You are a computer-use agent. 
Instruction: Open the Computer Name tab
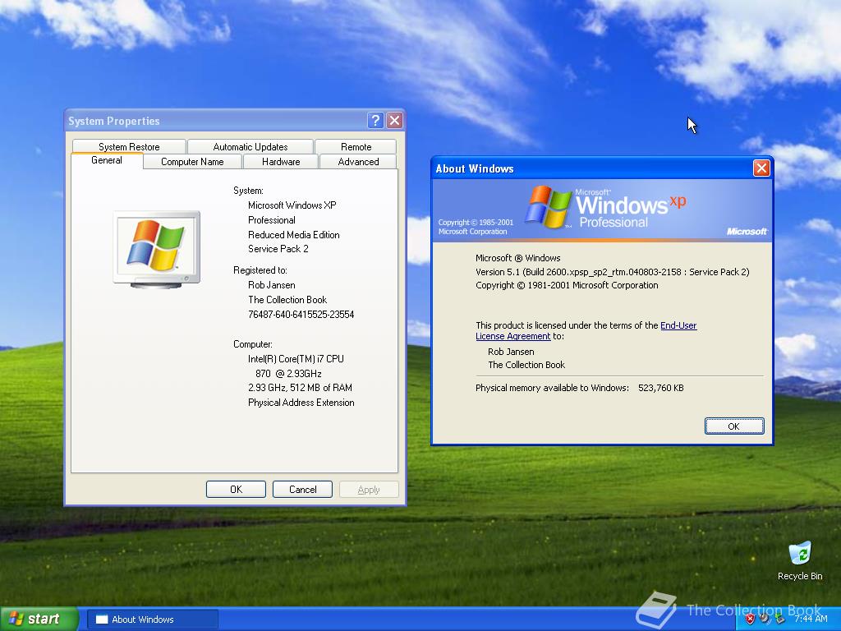pos(192,162)
